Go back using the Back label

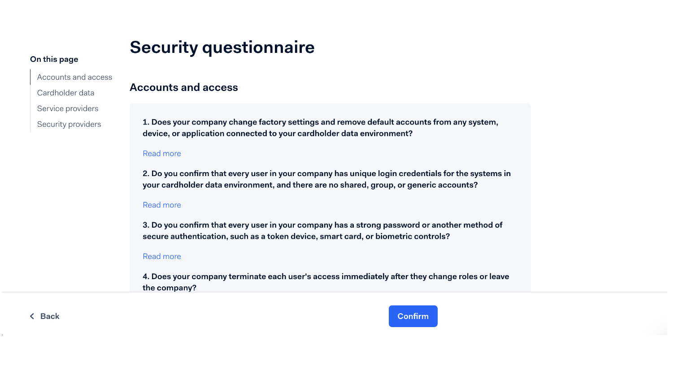(x=50, y=316)
